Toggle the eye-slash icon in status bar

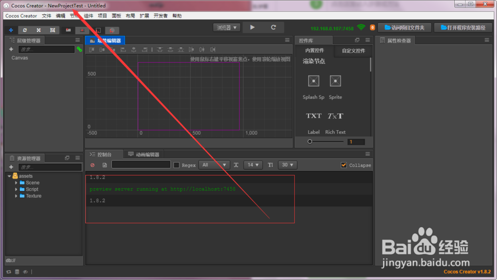pos(25,272)
